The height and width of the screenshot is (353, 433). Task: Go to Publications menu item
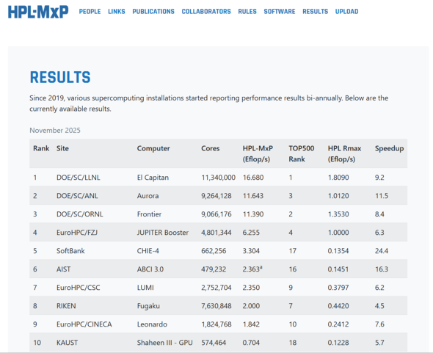point(153,12)
